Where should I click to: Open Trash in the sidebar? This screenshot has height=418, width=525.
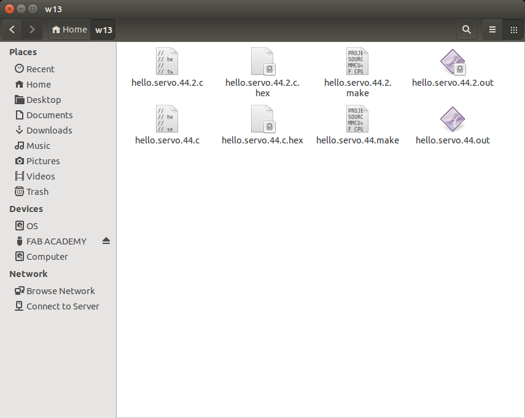(x=58, y=191)
